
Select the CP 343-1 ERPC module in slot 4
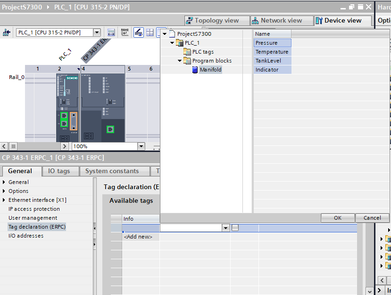(103, 107)
